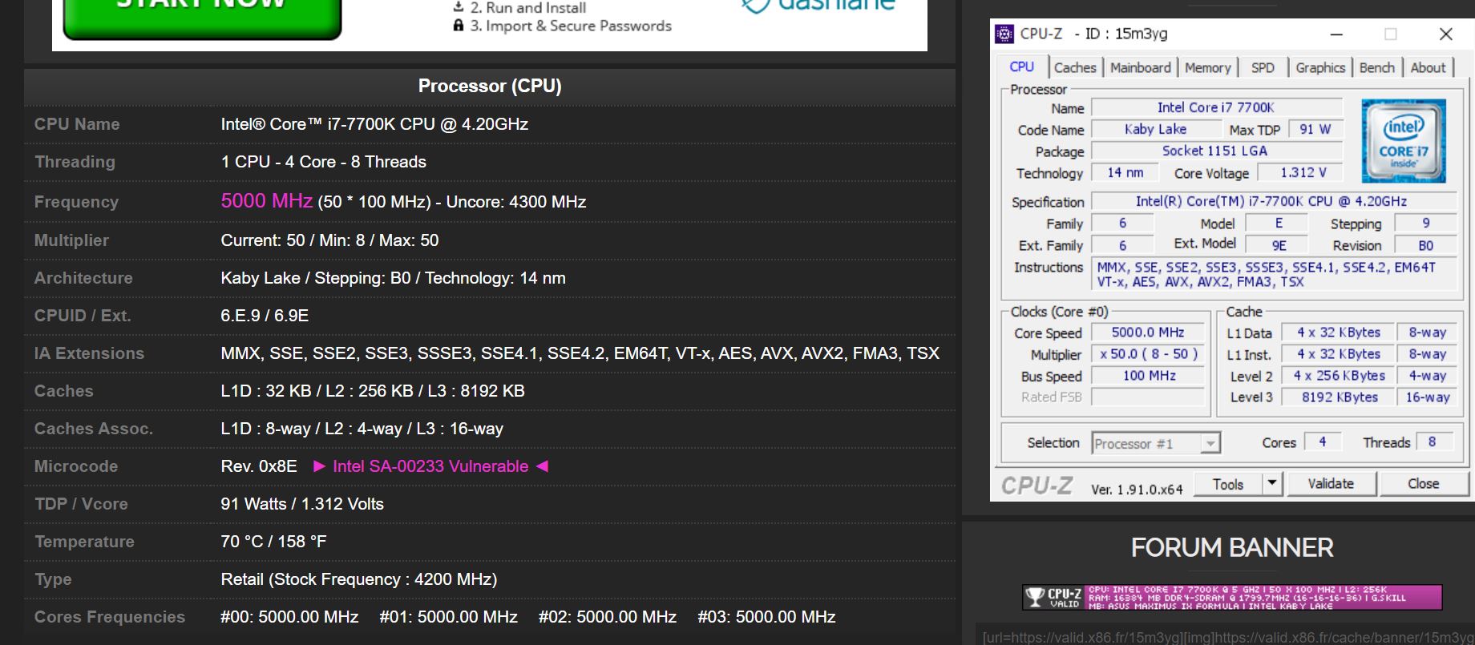Open the Processor #1 selection dropdown
The image size is (1475, 645).
click(1155, 443)
